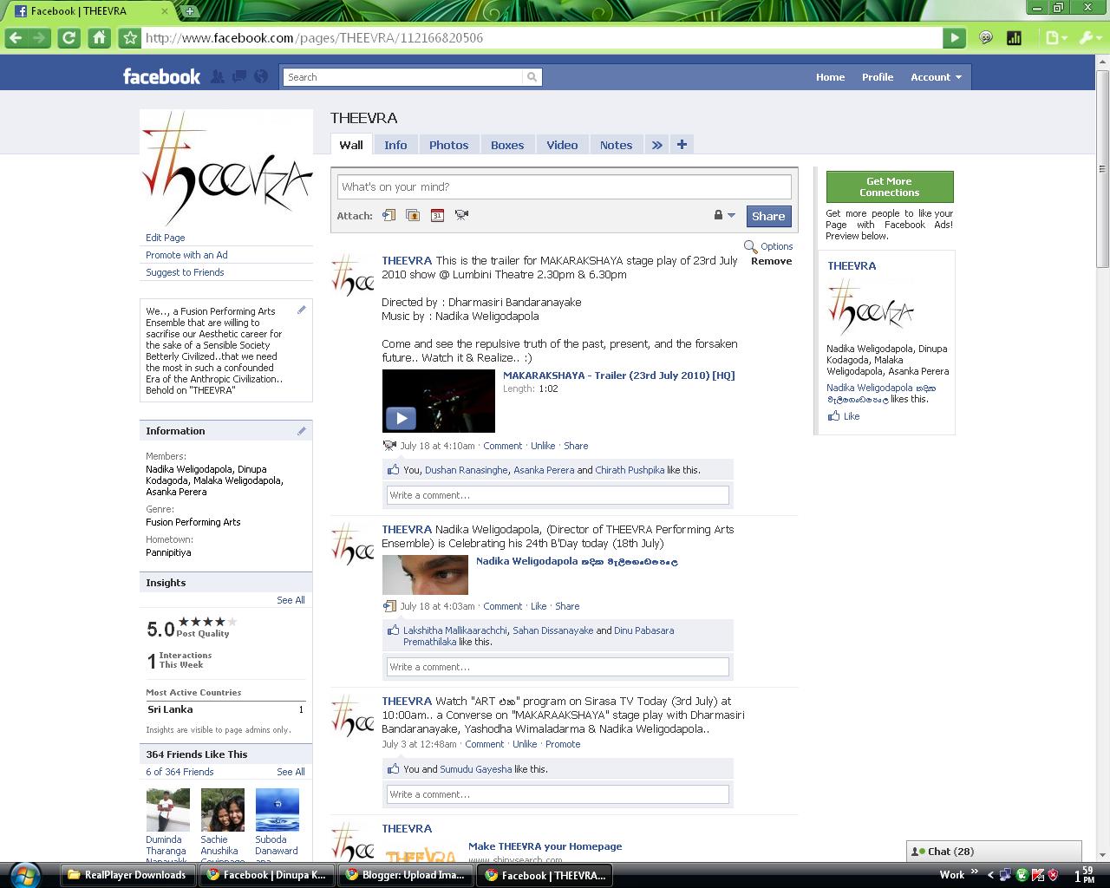
Task: Edit Information section pencil icon
Action: pyautogui.click(x=302, y=430)
